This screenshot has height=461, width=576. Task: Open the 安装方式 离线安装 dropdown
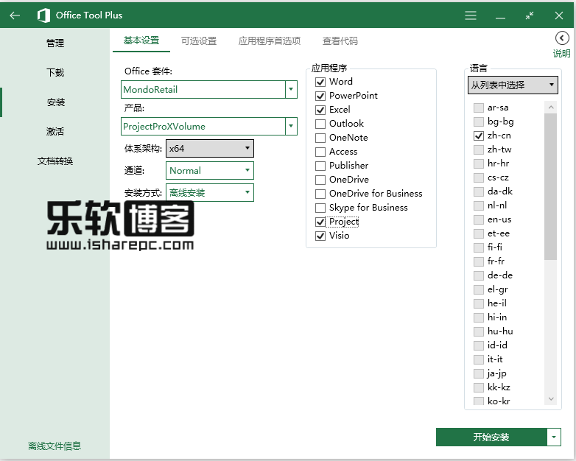[x=210, y=192]
